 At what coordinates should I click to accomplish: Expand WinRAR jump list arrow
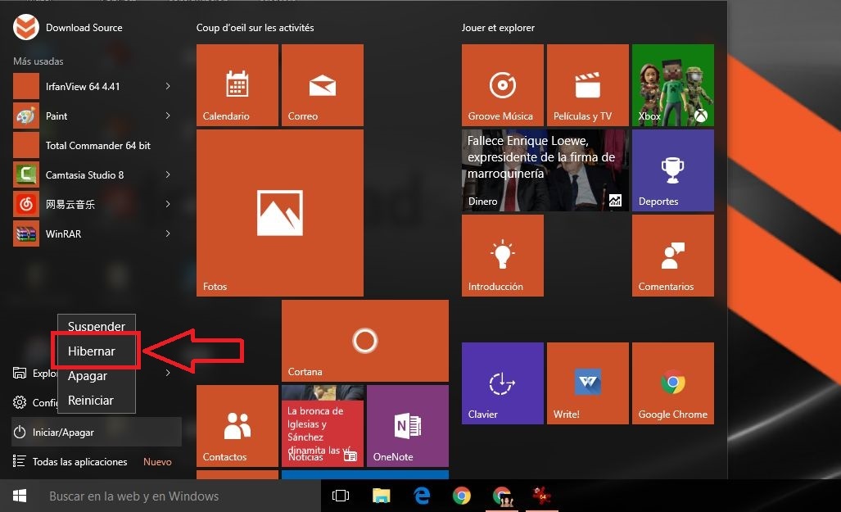pyautogui.click(x=168, y=233)
